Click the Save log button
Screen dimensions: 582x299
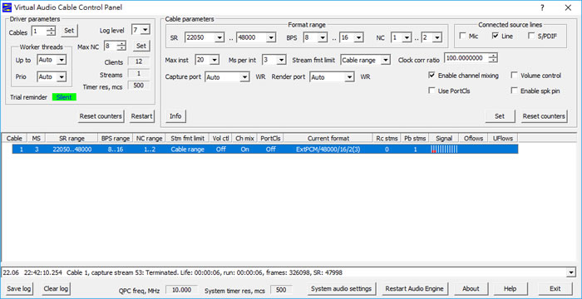(x=20, y=288)
